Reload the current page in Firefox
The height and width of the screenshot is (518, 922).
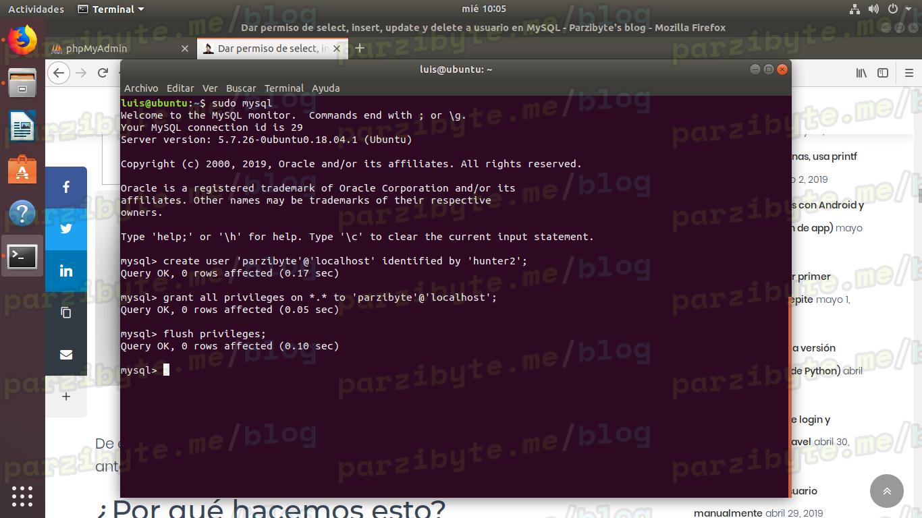(x=103, y=73)
